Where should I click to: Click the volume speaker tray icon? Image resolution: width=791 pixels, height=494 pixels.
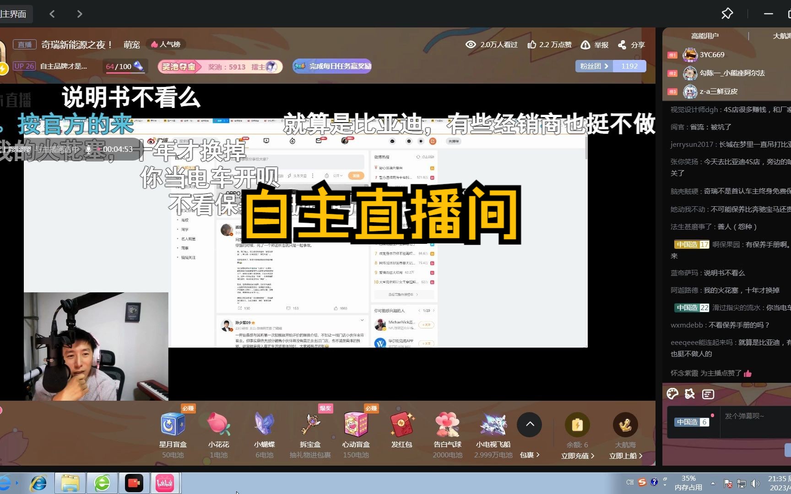tap(755, 483)
